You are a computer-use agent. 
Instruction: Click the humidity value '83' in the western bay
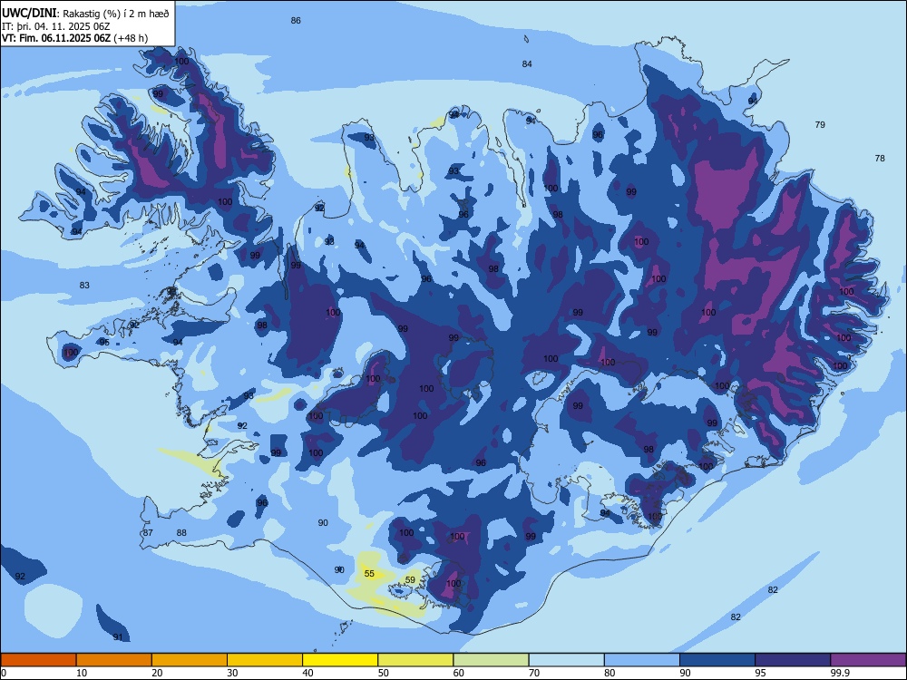84,285
